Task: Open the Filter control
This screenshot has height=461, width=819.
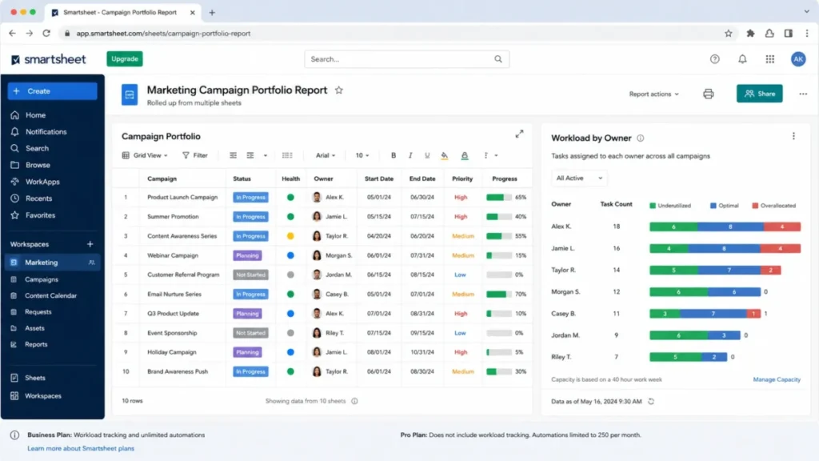Action: (x=195, y=155)
